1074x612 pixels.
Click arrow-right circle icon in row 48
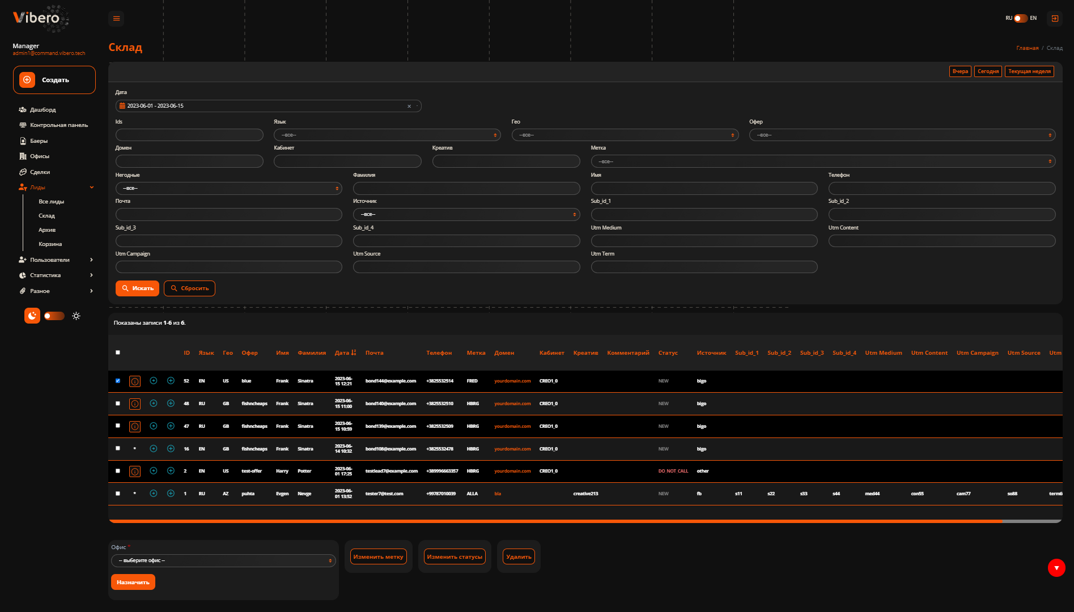point(153,403)
